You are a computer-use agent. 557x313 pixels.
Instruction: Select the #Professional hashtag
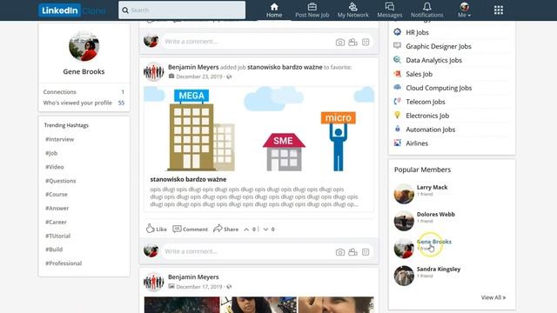click(64, 263)
